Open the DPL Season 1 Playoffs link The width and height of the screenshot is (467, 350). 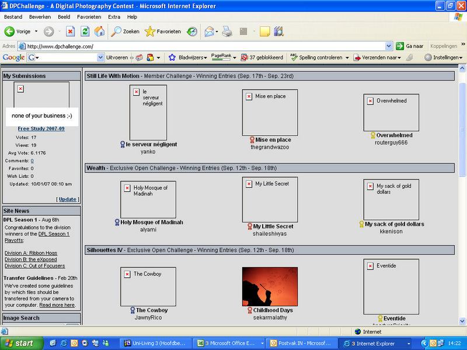37,237
